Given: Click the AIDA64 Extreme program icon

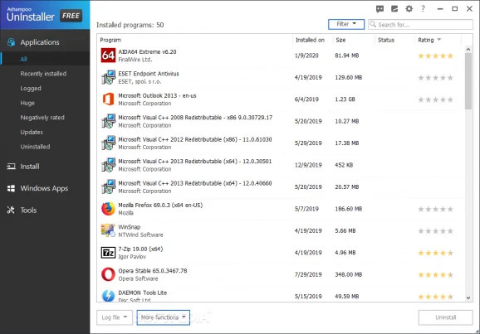Looking at the screenshot, I should (108, 56).
